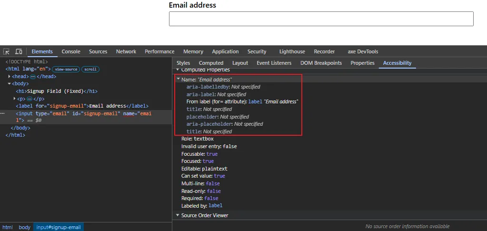Image resolution: width=487 pixels, height=231 pixels.
Task: Click body in the breadcrumb bar
Action: point(25,227)
